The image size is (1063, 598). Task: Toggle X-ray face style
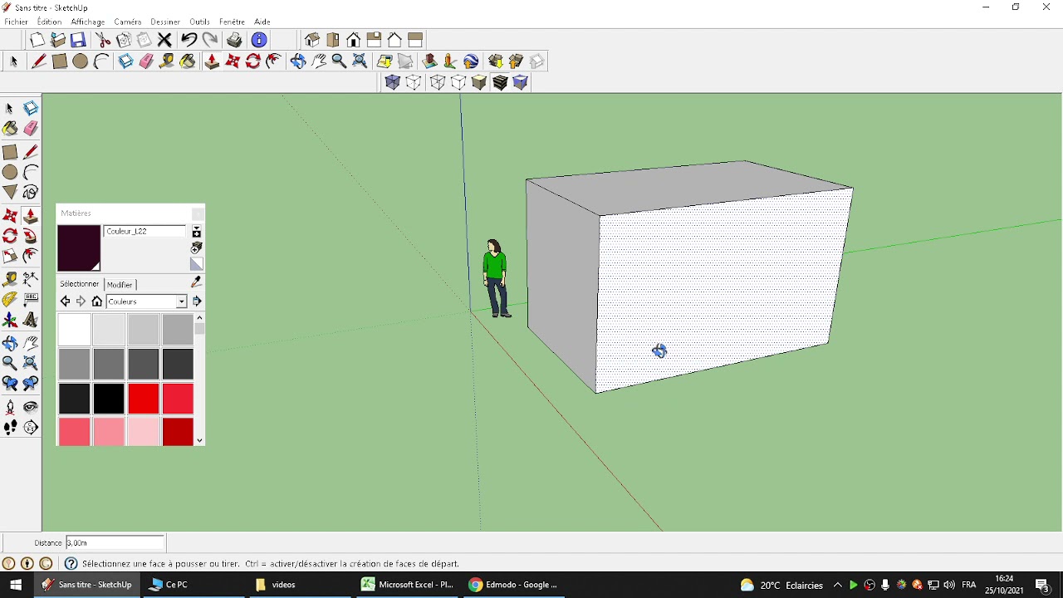392,82
